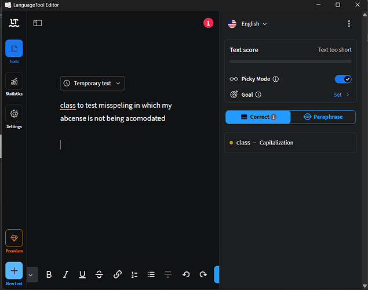Apply bold formatting
Screen dimensions: 368x290
point(49,274)
